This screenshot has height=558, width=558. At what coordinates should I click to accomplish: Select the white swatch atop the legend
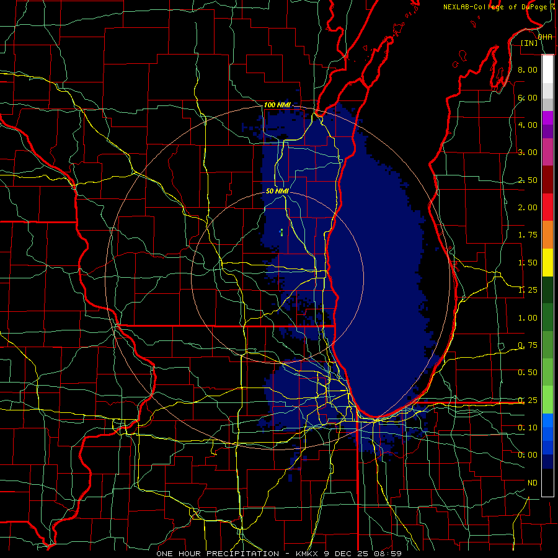(547, 69)
